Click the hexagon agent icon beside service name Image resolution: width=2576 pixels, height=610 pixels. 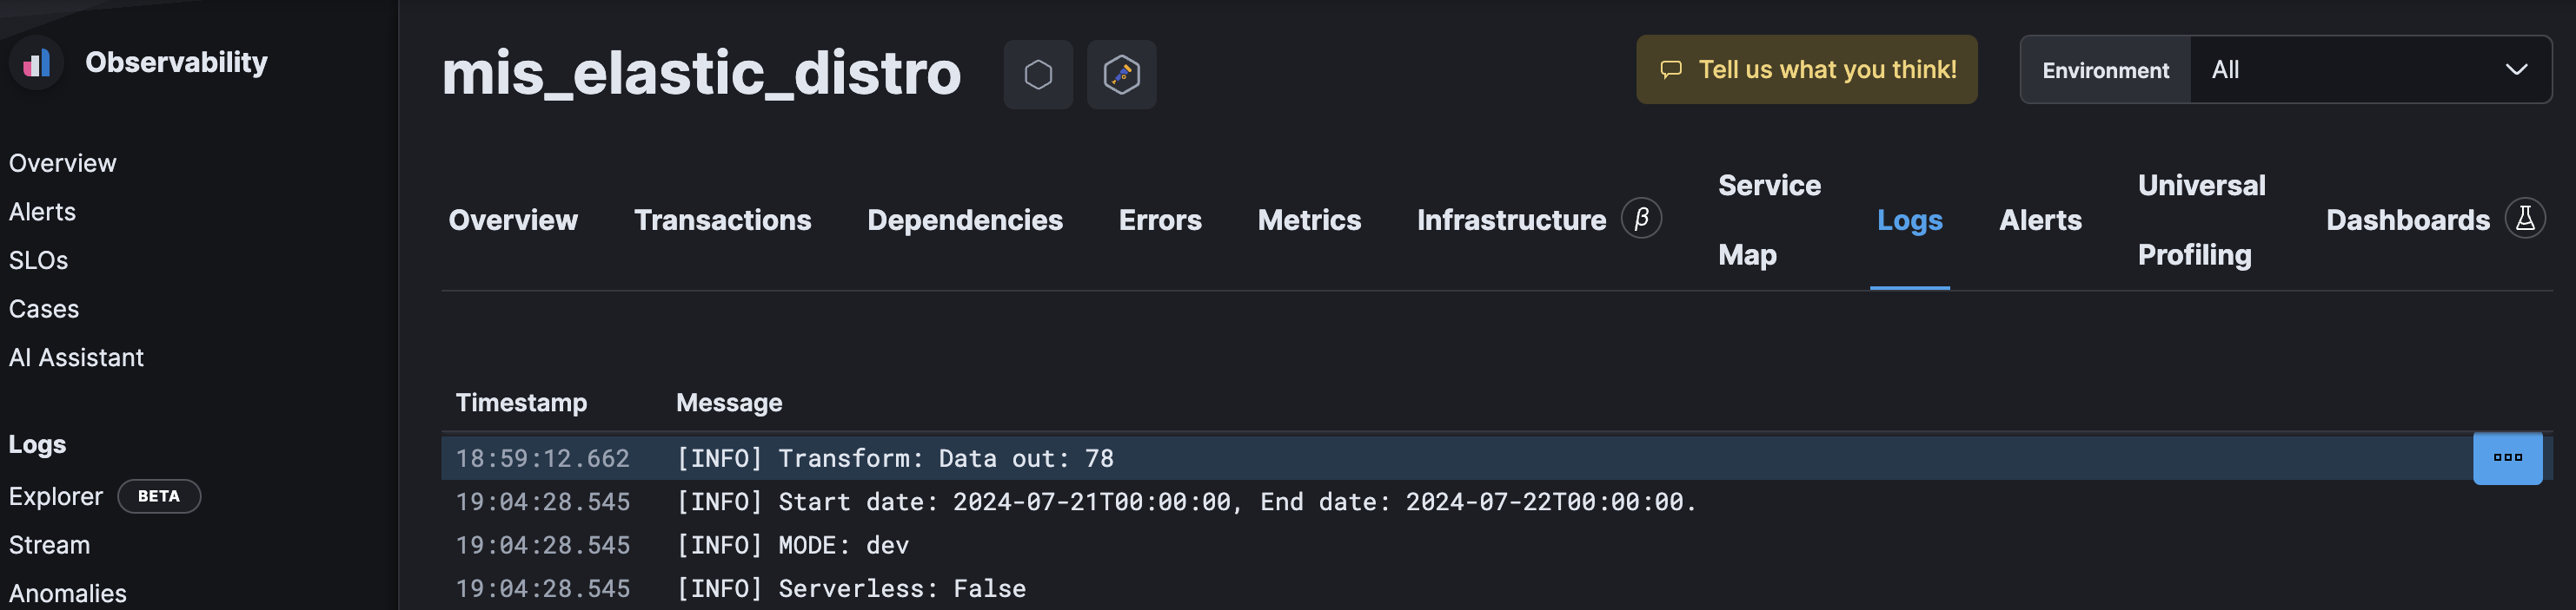point(1038,75)
